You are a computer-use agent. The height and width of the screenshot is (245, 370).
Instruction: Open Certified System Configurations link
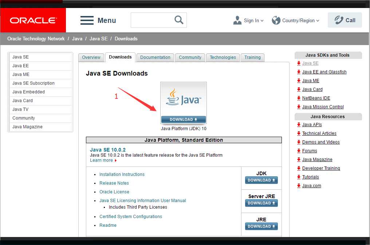[131, 217]
